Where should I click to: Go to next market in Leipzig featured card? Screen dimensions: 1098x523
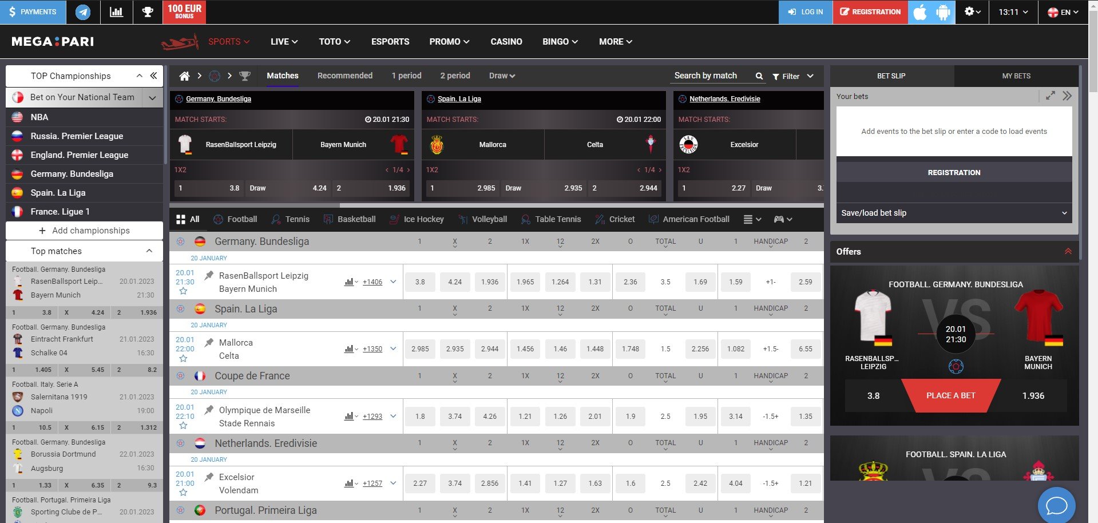click(409, 170)
